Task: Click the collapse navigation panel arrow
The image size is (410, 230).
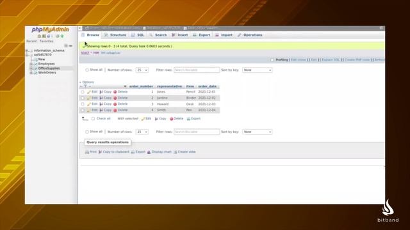Action: [80, 28]
